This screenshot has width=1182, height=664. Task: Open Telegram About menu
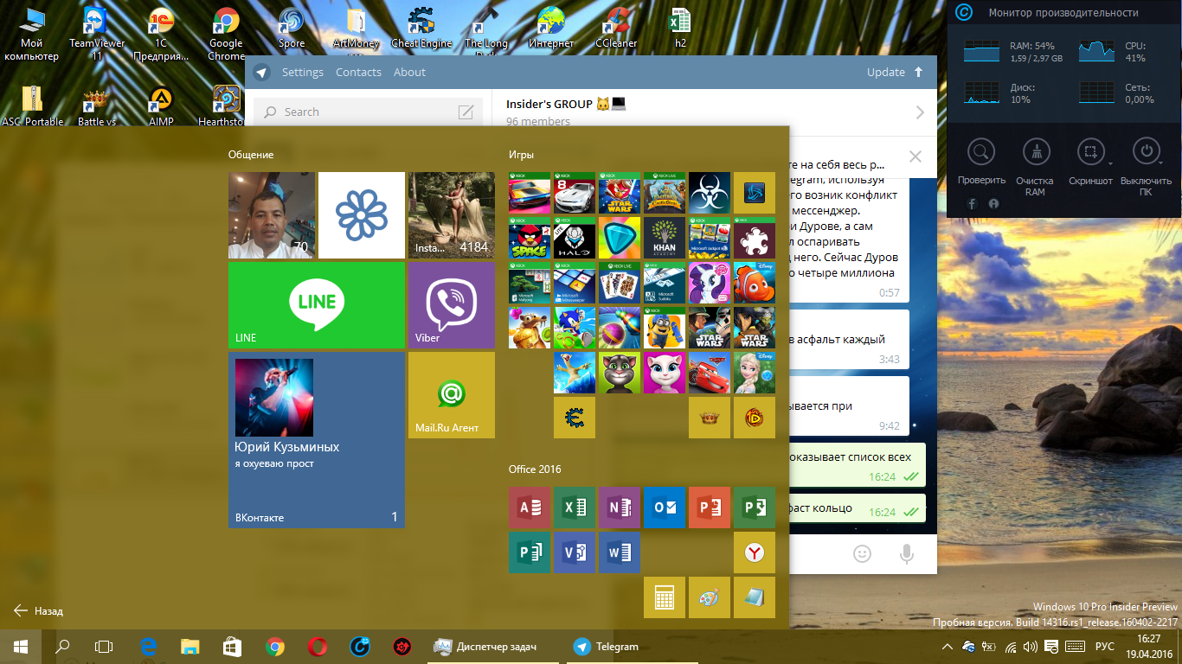click(x=409, y=73)
